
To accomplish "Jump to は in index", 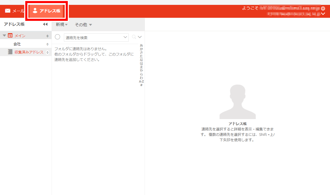I will pos(141,63).
